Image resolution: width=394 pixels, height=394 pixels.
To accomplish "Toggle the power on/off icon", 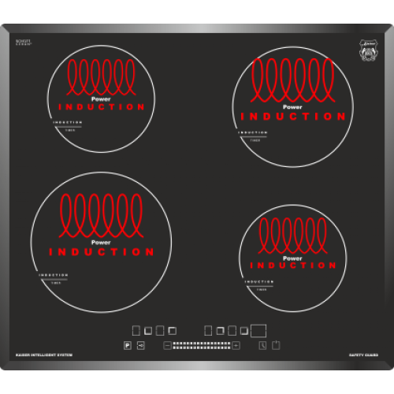I will (276, 345).
